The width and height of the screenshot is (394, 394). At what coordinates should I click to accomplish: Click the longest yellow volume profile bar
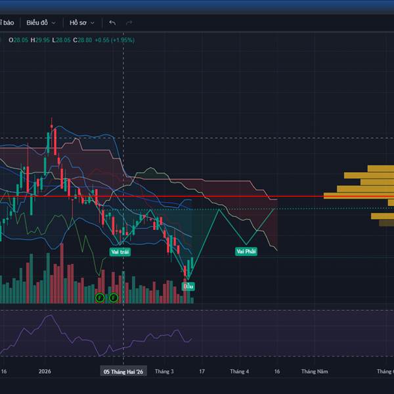point(358,195)
